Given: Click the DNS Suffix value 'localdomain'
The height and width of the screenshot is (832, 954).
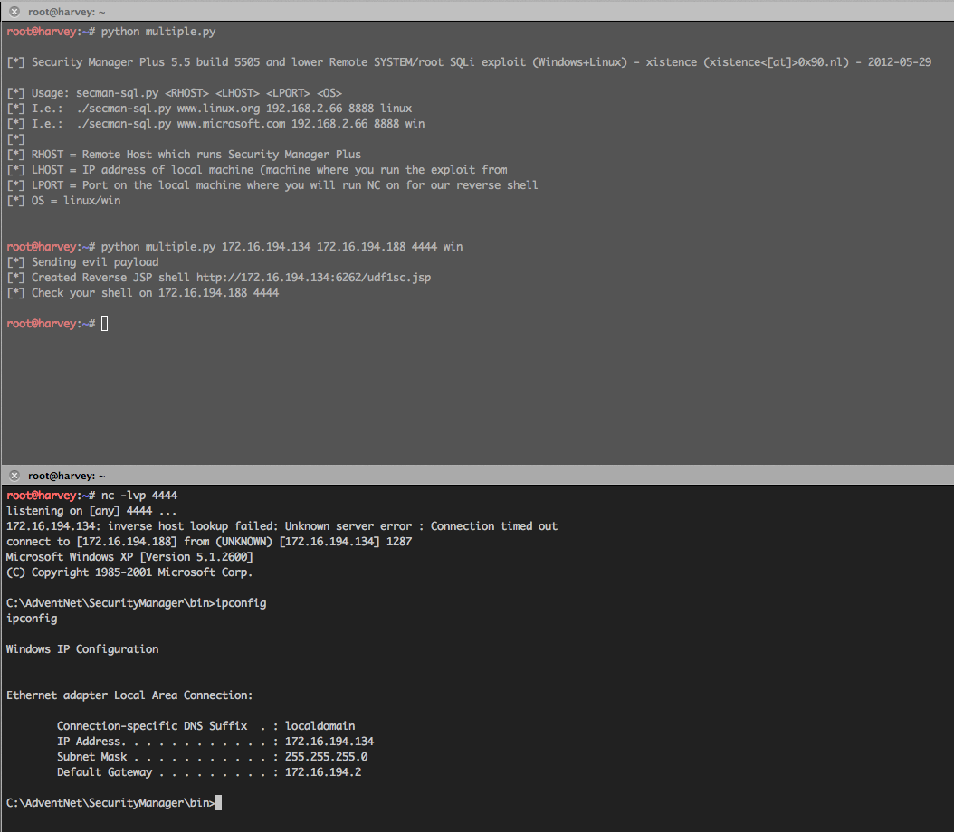Looking at the screenshot, I should pyautogui.click(x=320, y=725).
